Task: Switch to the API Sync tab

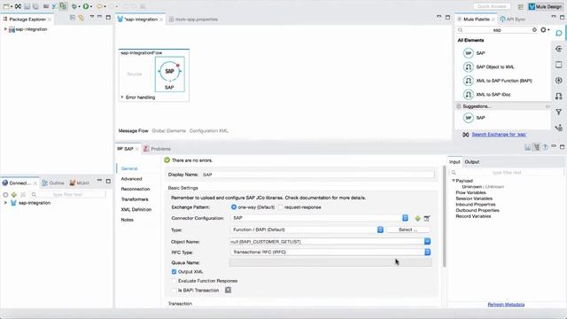Action: click(513, 19)
